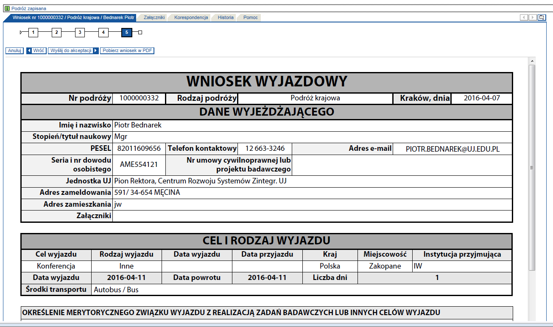Click the 'DANE WYJEŻDŻAJĄCEGO' section header
The height and width of the screenshot is (327, 553).
click(267, 112)
